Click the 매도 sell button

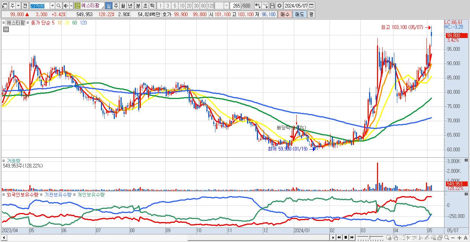coord(300,14)
